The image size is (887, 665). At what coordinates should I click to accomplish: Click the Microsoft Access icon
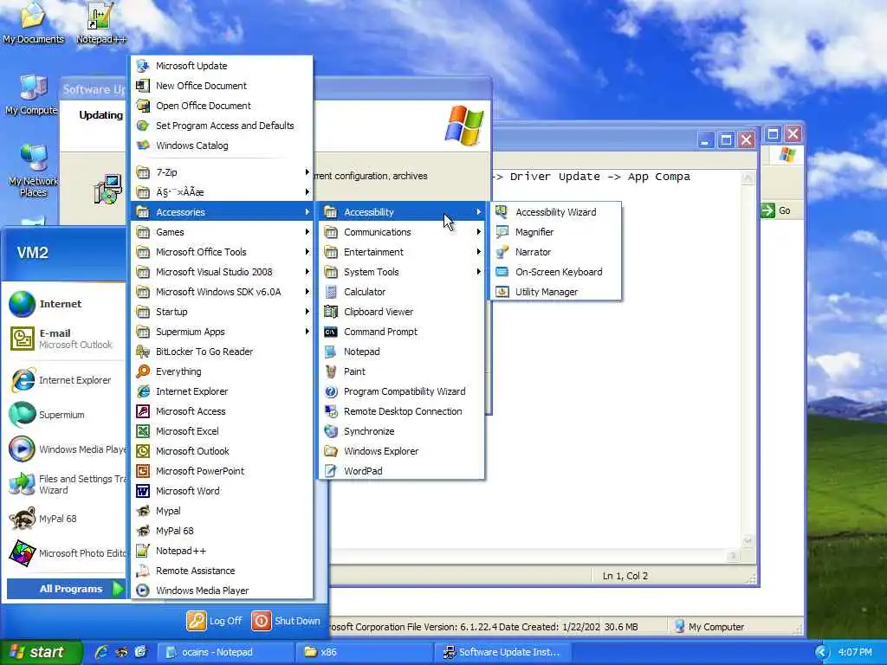coord(143,411)
